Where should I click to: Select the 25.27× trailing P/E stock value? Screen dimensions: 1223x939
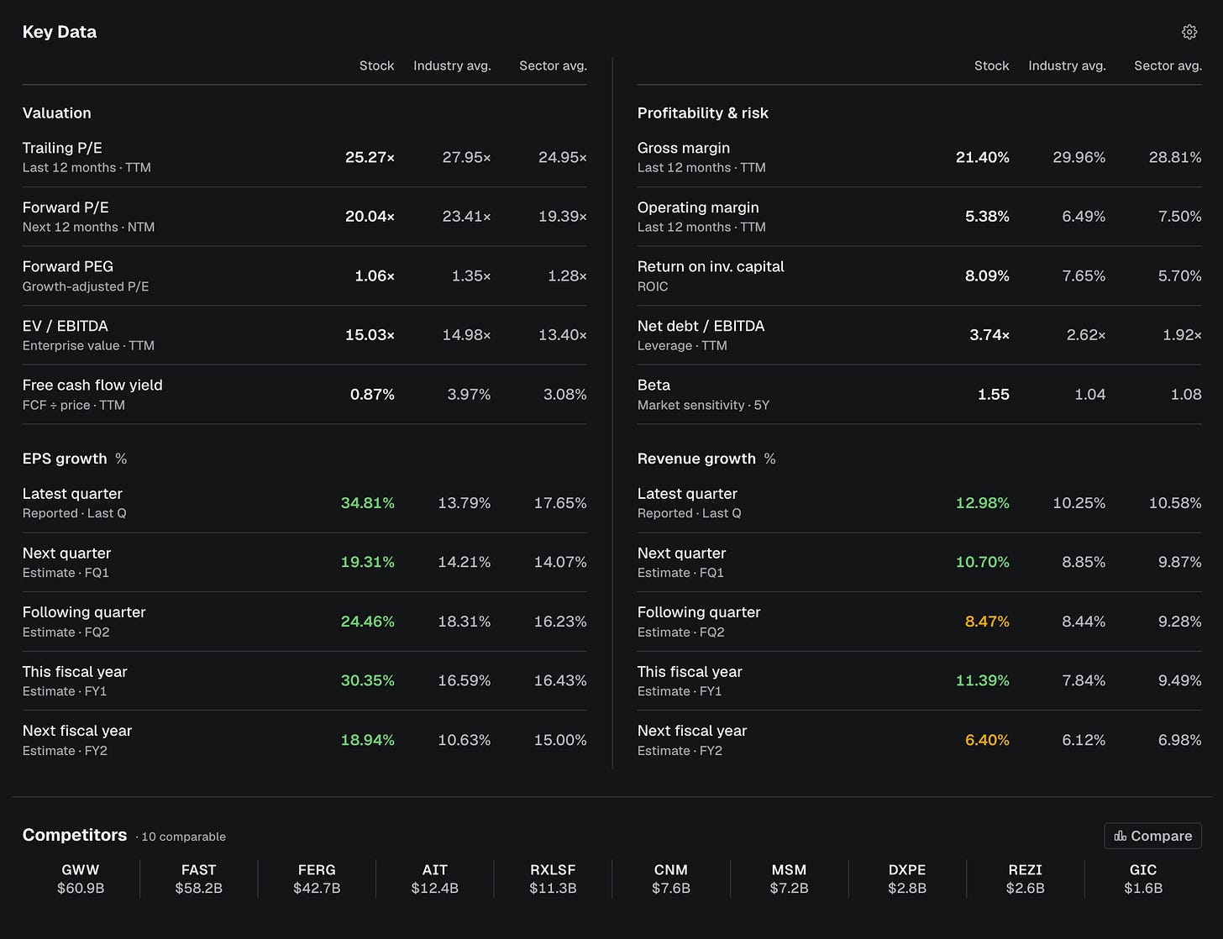click(x=370, y=157)
